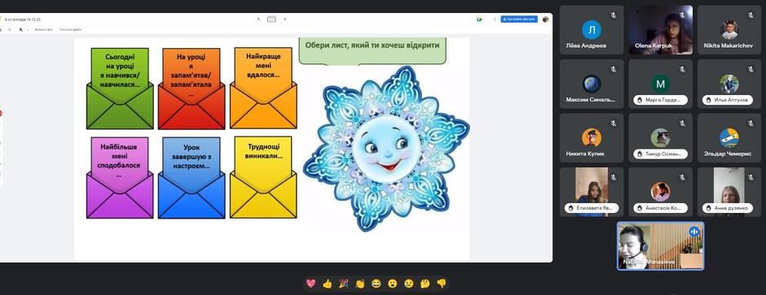Open the purple envelope 'Найбільше мені сподобалося'
Image resolution: width=766 pixels, height=295 pixels.
[x=120, y=178]
